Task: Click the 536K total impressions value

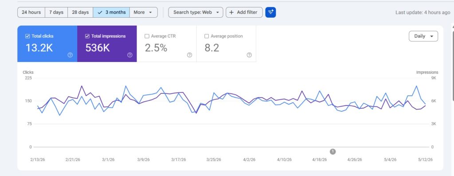Action: 98,48
